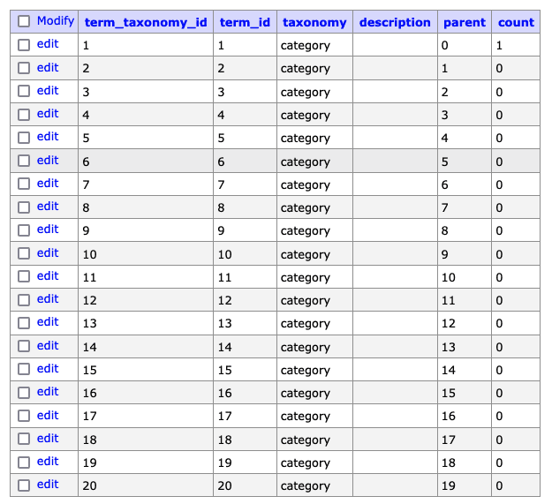Viewport: 552px width, 504px height.
Task: Check the box for row 9
Action: point(24,230)
